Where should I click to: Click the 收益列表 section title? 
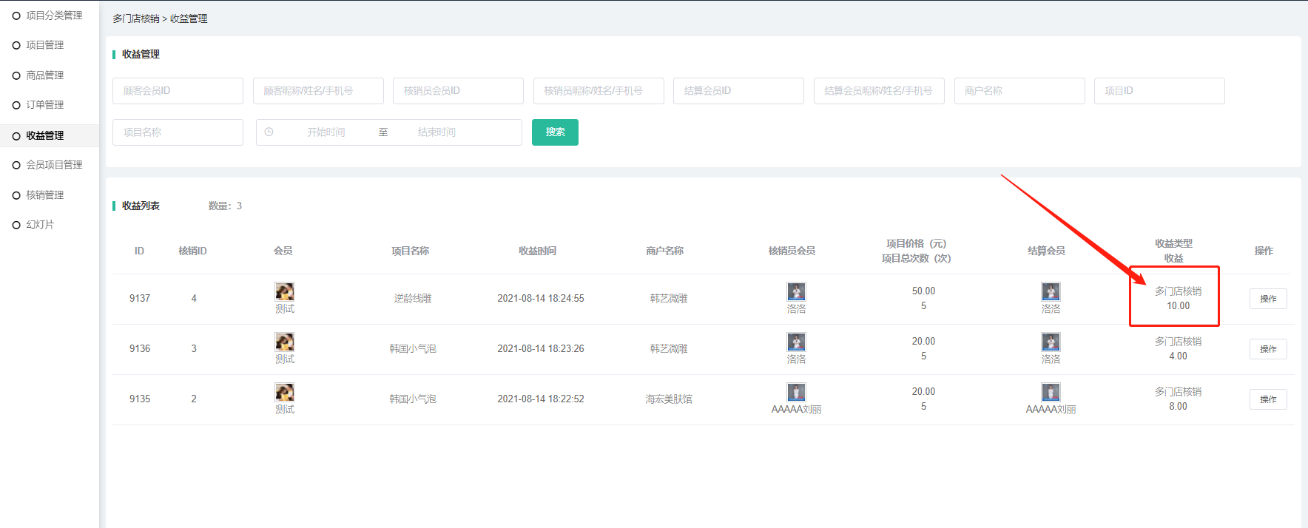click(x=141, y=206)
